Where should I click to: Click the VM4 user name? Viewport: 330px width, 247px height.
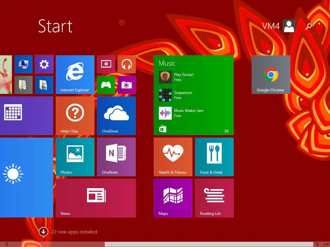pos(271,26)
